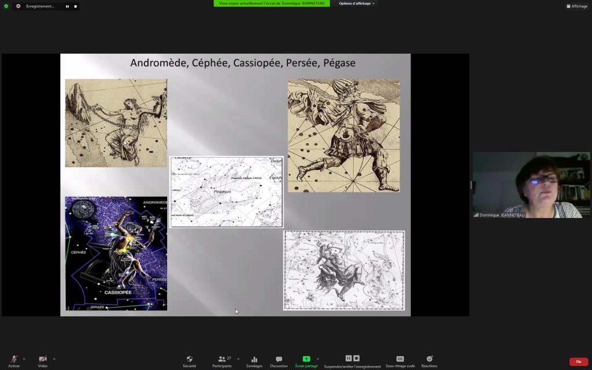
Task: Pause recording in the bottom toolbar
Action: coord(349,358)
